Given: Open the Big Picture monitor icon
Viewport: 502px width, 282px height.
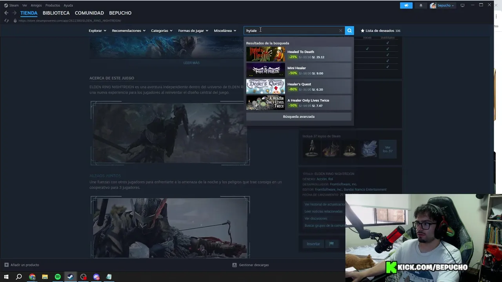Looking at the screenshot, I should [x=462, y=5].
